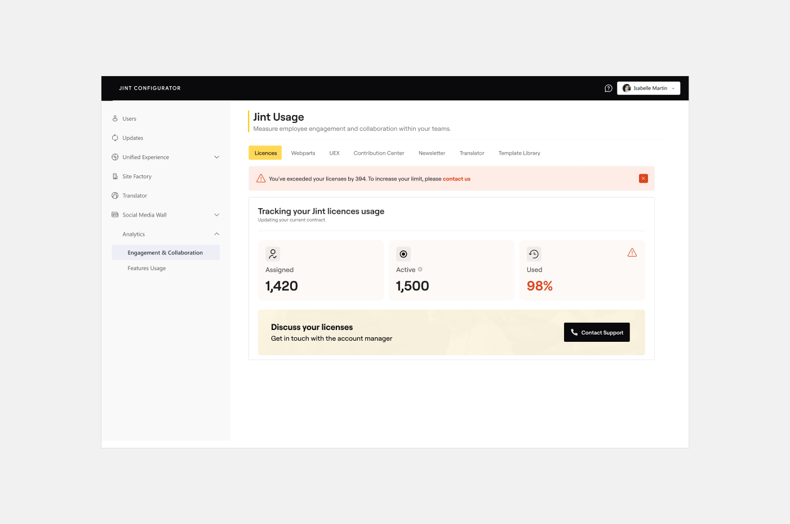
Task: Click the Social Media Wall icon
Action: (x=115, y=215)
